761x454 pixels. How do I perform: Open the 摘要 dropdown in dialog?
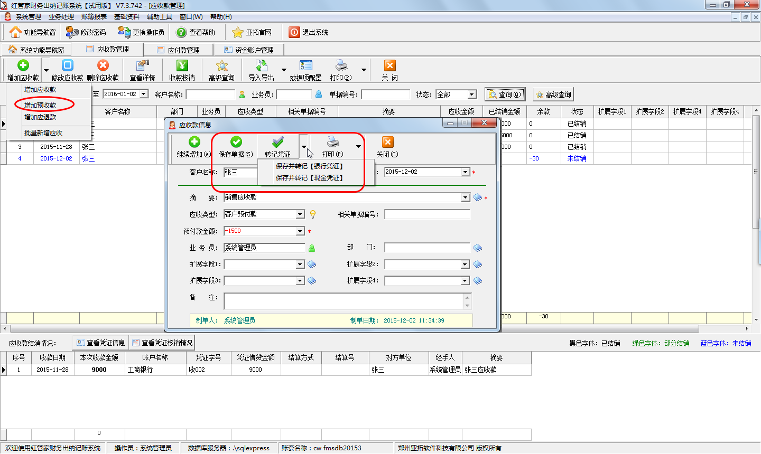tap(465, 197)
